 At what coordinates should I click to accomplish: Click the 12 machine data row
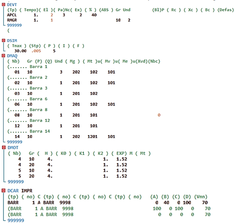coord(56,126)
